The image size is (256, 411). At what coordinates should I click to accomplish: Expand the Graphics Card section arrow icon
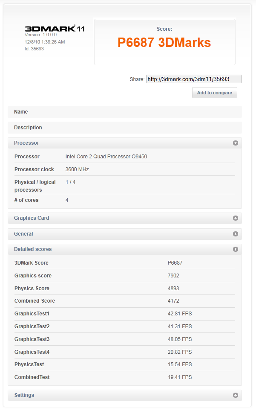point(236,218)
